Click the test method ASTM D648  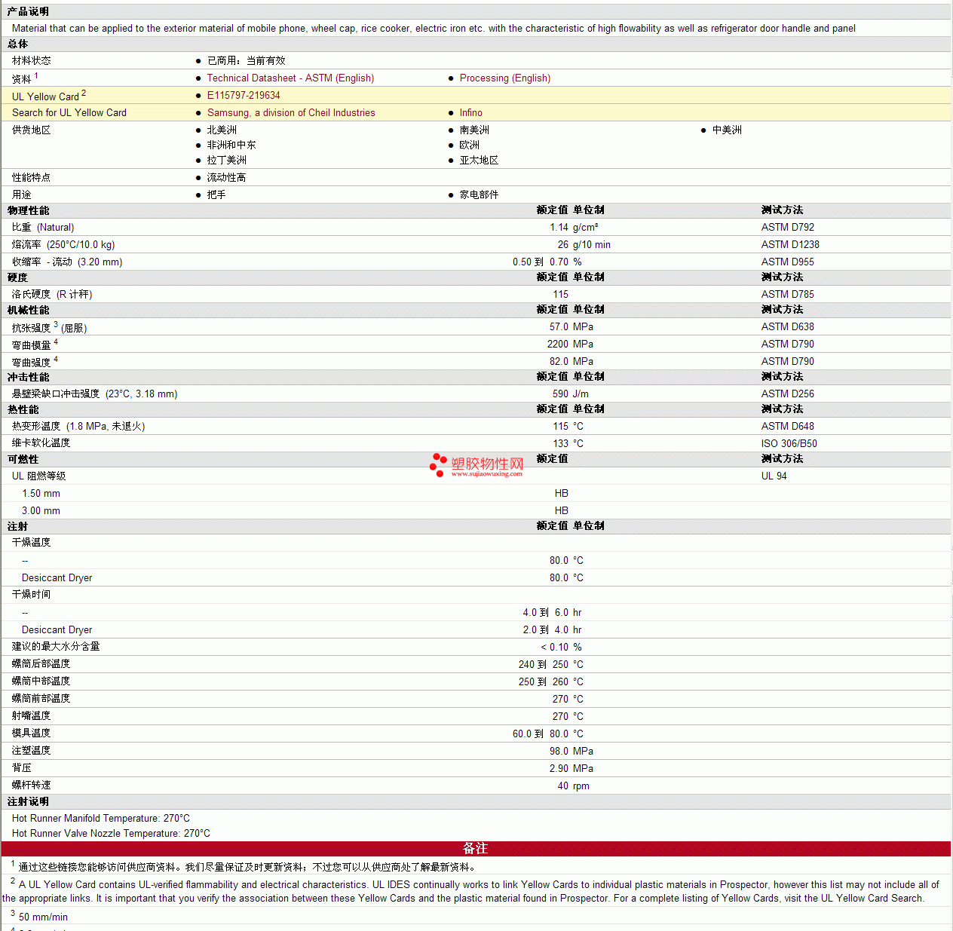click(x=788, y=427)
